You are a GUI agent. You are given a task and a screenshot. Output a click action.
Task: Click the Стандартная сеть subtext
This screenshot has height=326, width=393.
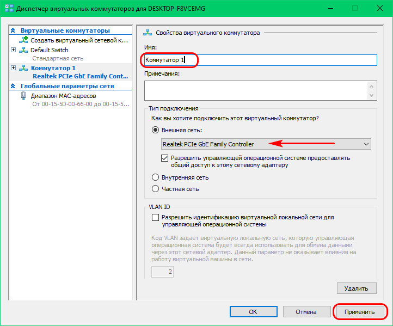pyautogui.click(x=58, y=58)
